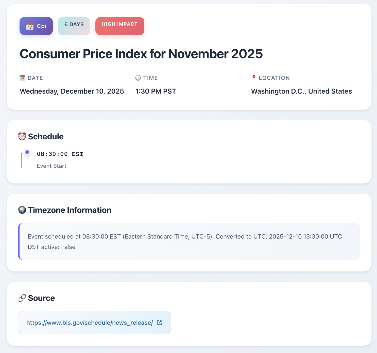Viewport: 377px width, 353px height.
Task: Click the HIGH IMPACT button
Action: 119,26
